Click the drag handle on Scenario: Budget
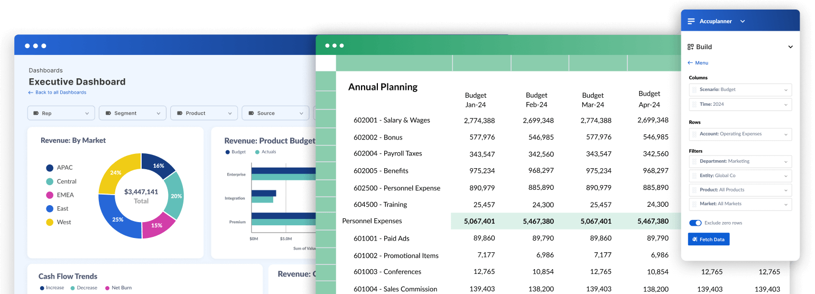The image size is (815, 294). pos(694,90)
